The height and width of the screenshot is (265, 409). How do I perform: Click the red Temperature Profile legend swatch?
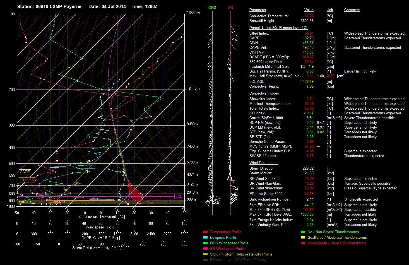[205, 232]
